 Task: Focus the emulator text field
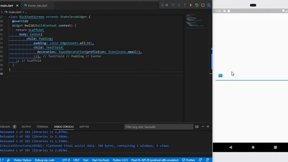point(252,76)
